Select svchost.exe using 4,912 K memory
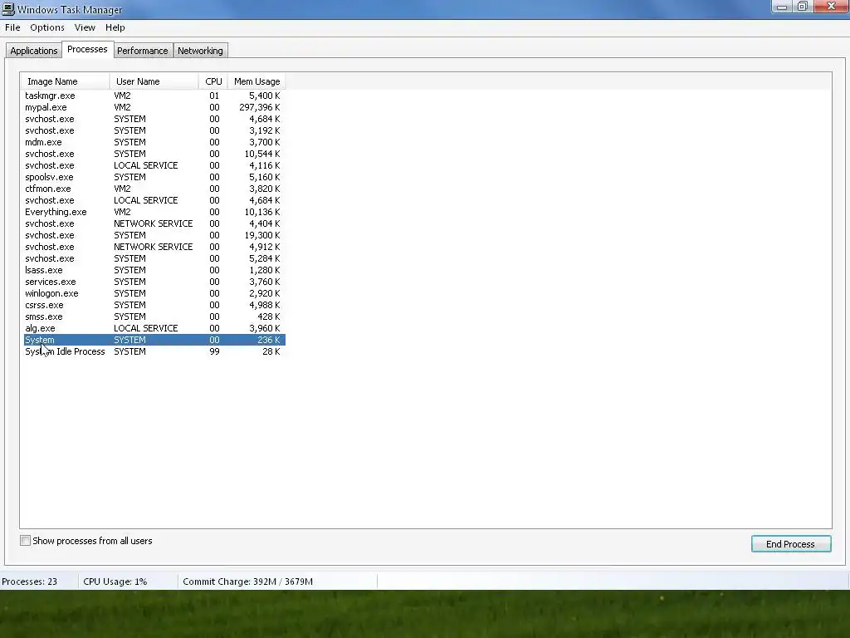850x638 pixels. click(x=154, y=247)
